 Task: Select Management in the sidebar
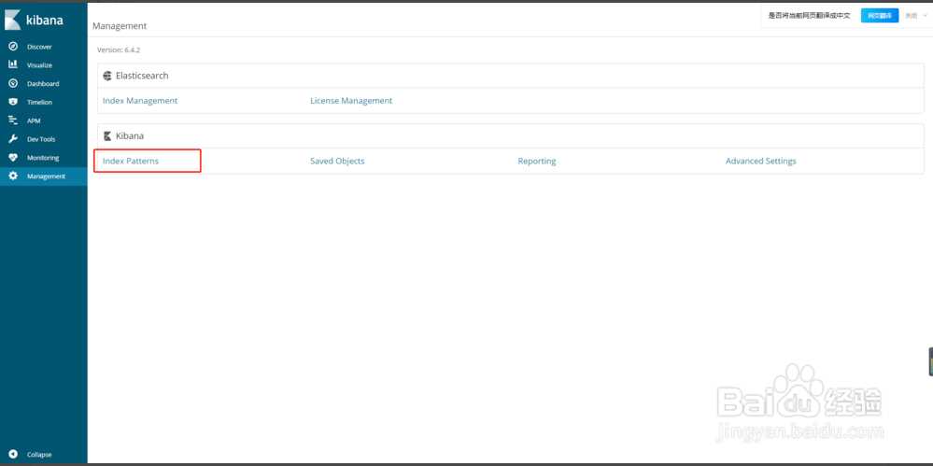click(x=44, y=177)
